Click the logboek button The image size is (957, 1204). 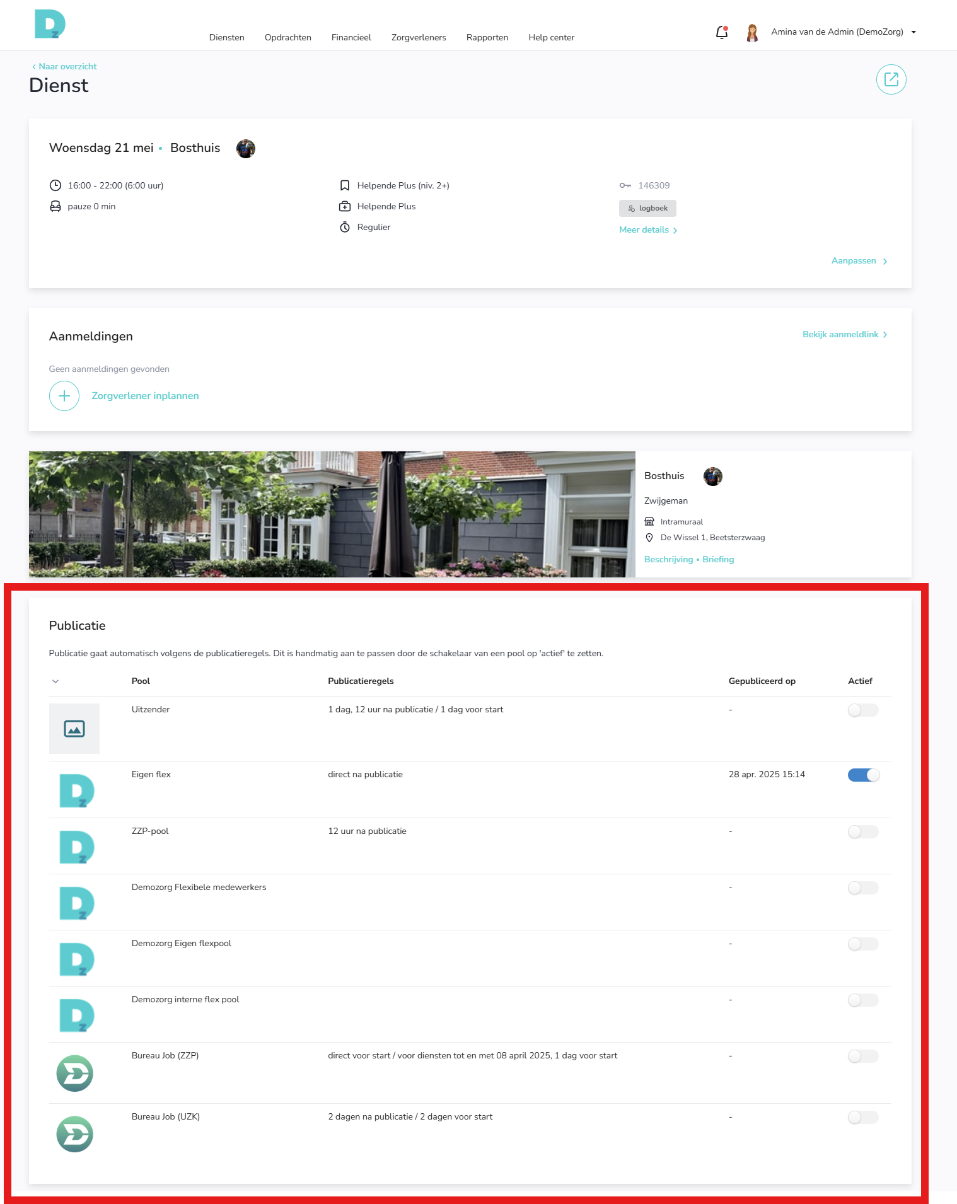(647, 208)
